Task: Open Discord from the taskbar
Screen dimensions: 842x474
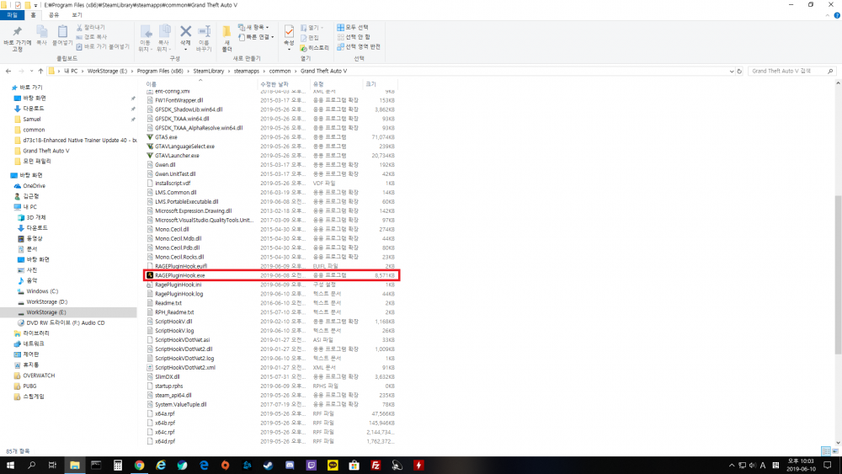Action: pos(290,466)
